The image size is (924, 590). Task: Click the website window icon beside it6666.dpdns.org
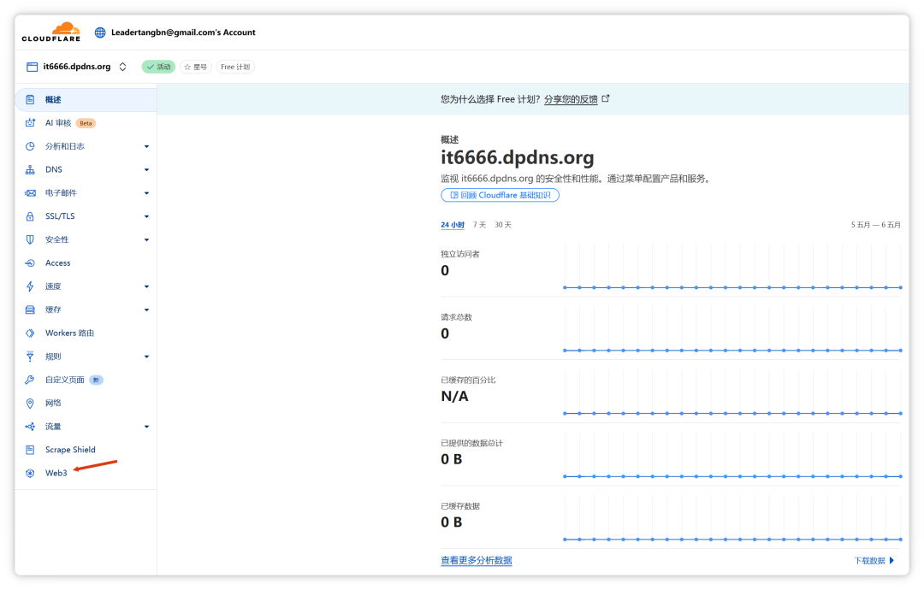click(32, 67)
